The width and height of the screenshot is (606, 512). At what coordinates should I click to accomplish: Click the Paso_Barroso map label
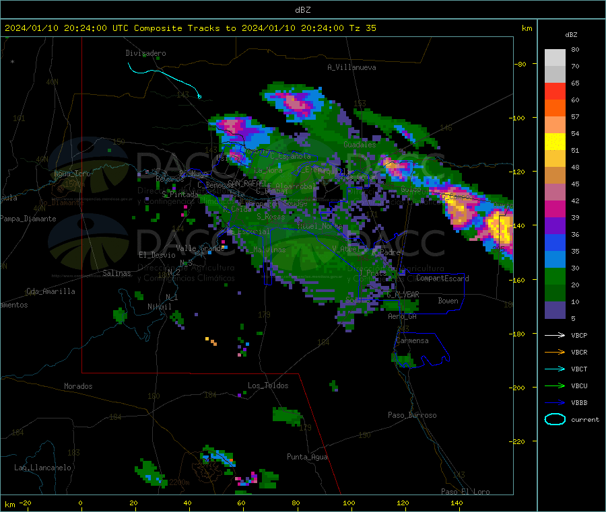(x=412, y=415)
